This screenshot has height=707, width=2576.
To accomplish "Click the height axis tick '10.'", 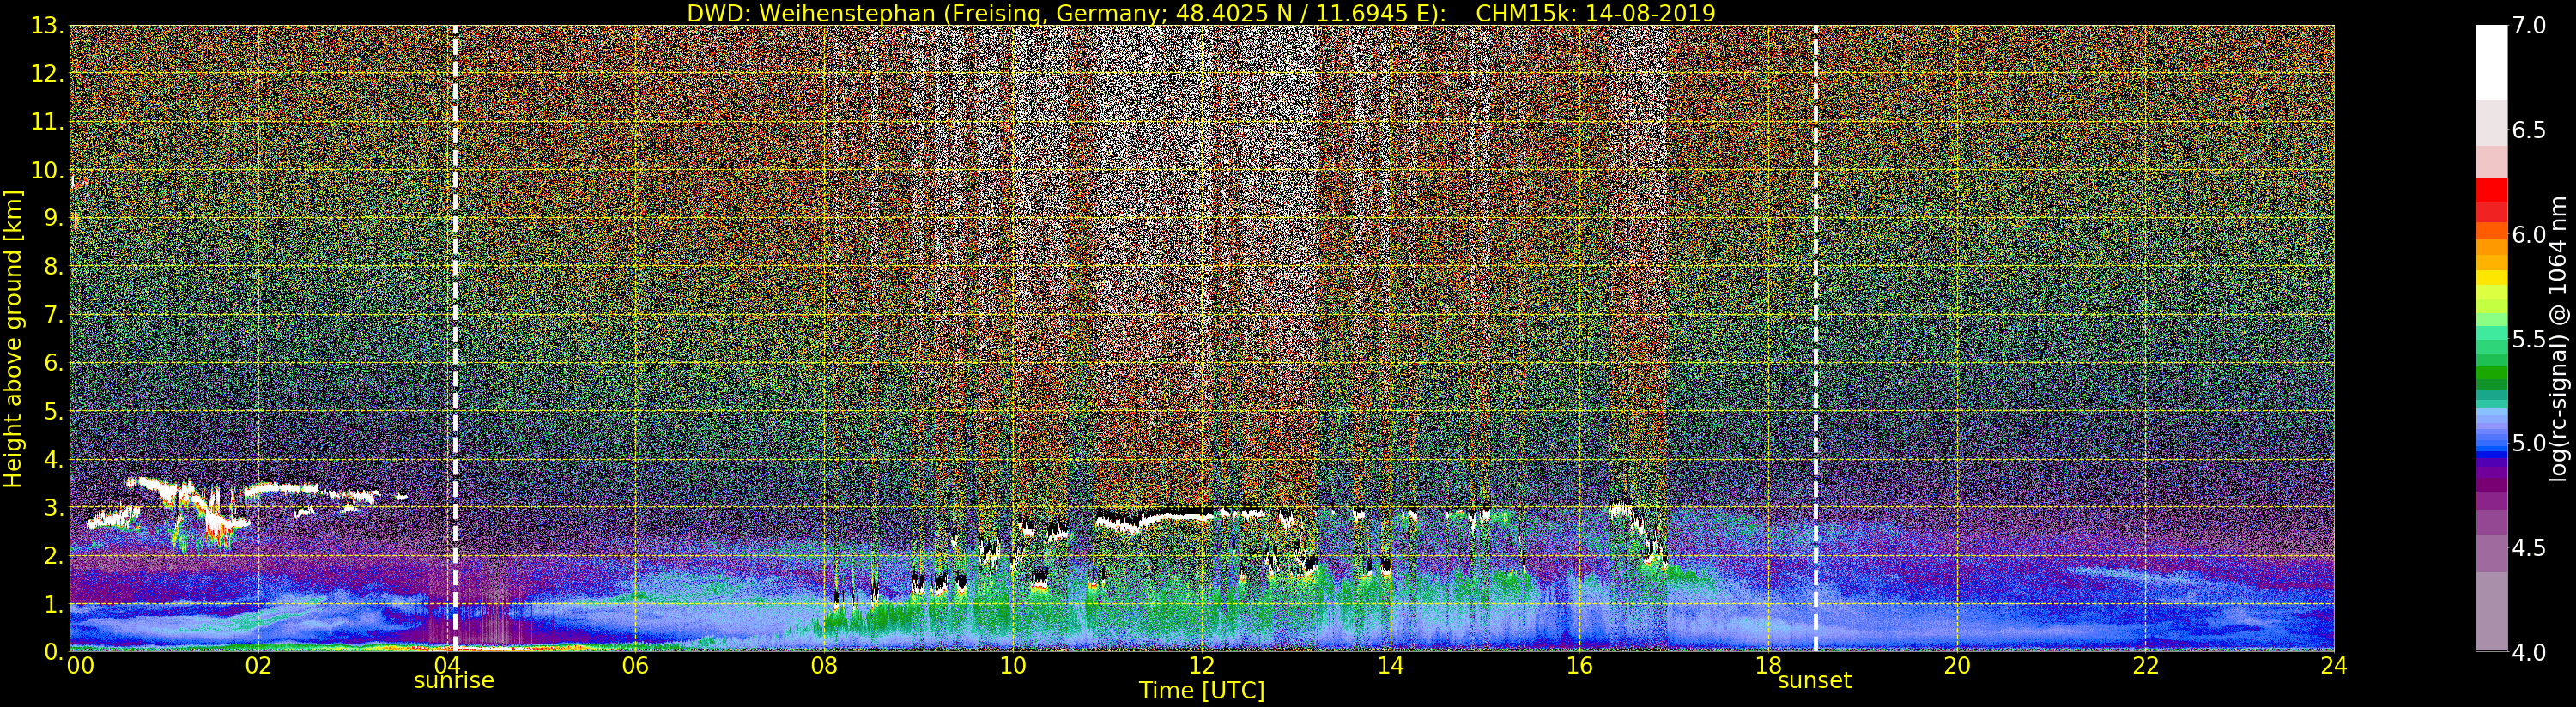I will (47, 170).
